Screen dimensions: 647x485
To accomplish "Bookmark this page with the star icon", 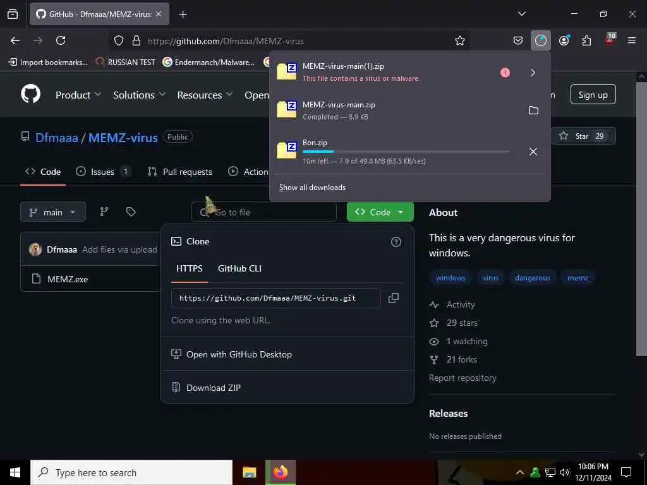I will tap(460, 40).
